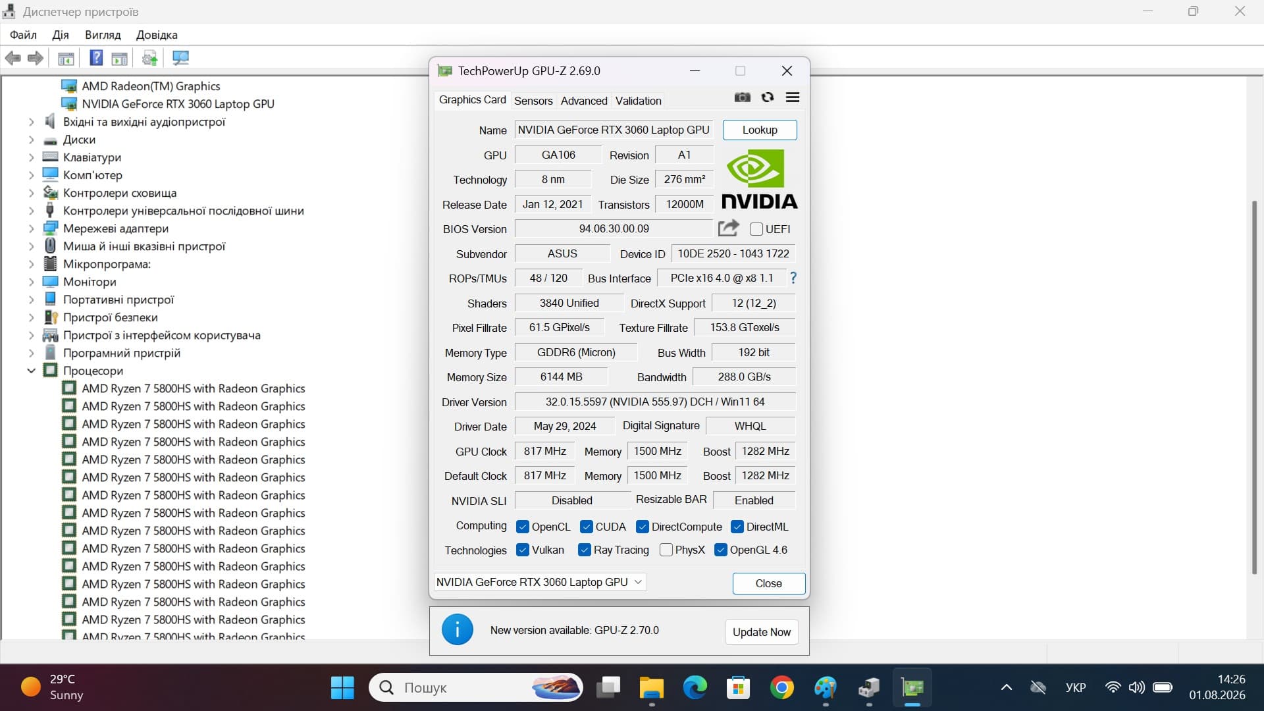
Task: Open Help via the blue question-mark toolbar icon
Action: [96, 58]
